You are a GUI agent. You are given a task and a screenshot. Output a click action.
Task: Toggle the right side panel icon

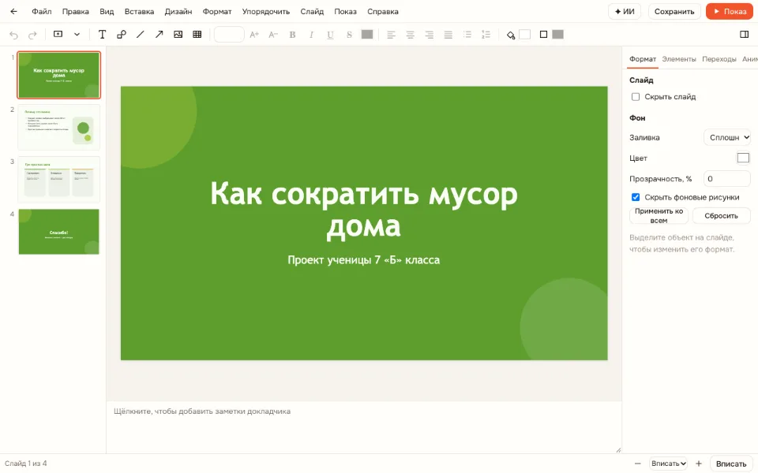744,34
